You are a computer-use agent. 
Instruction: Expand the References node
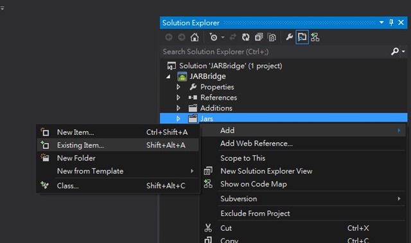tap(179, 97)
